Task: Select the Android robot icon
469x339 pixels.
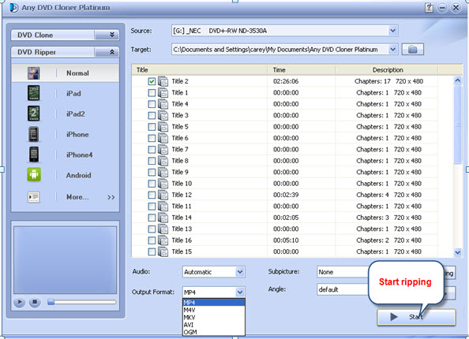Action: (x=34, y=174)
